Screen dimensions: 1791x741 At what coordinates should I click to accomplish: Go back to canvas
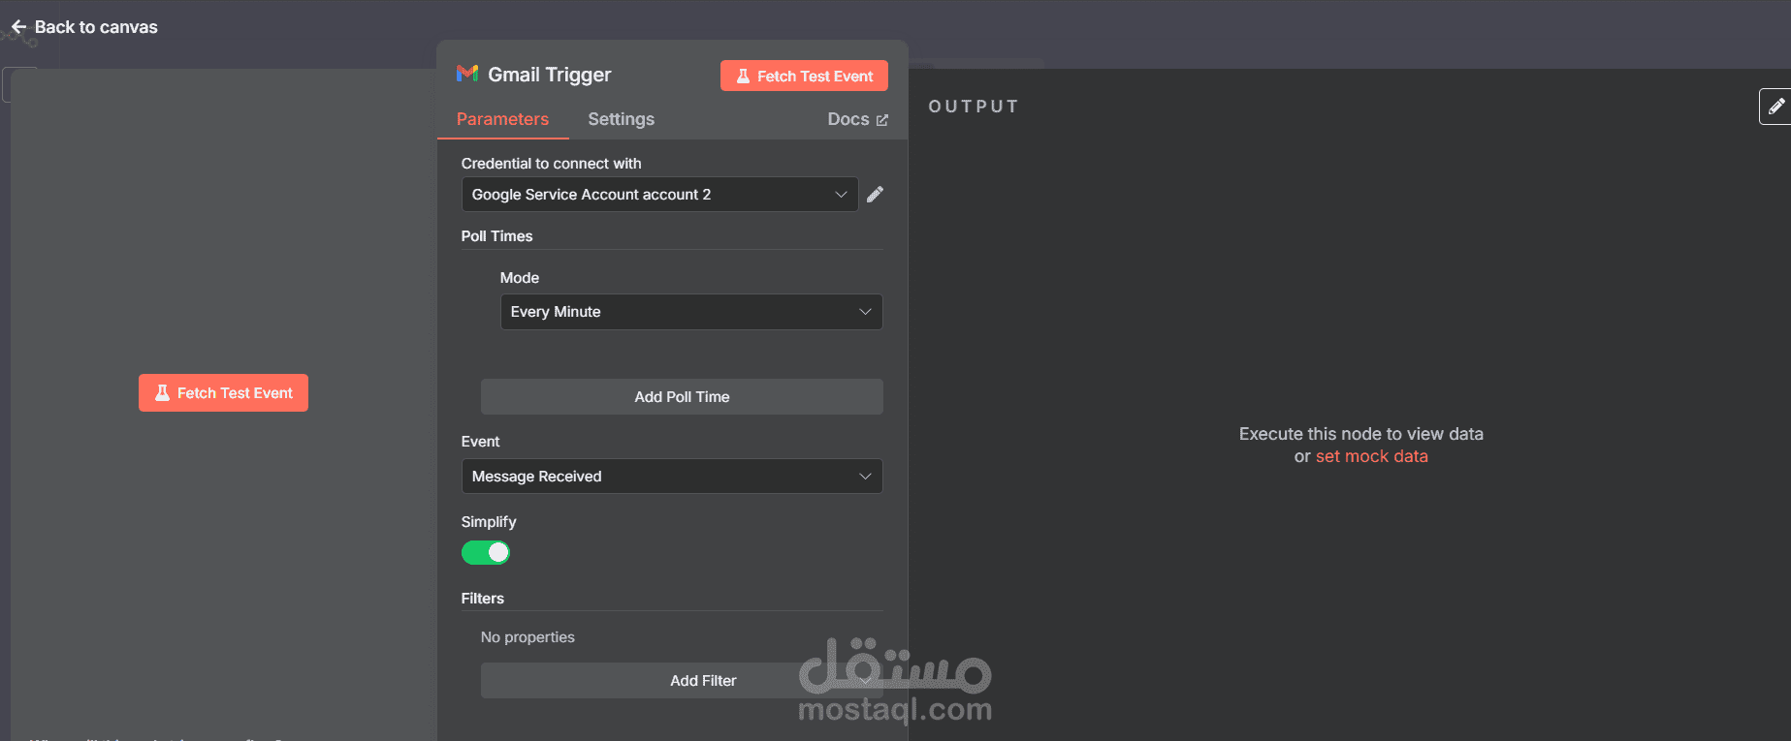pyautogui.click(x=84, y=27)
